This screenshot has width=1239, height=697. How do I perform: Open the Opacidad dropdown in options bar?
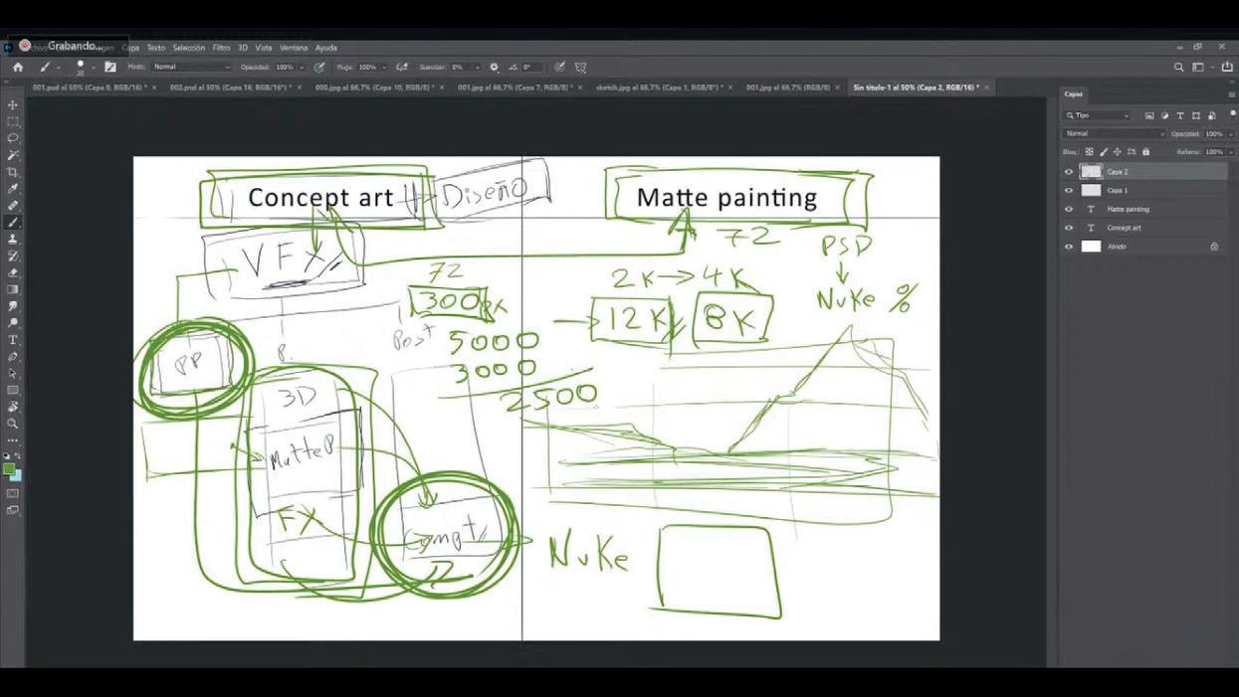[302, 68]
